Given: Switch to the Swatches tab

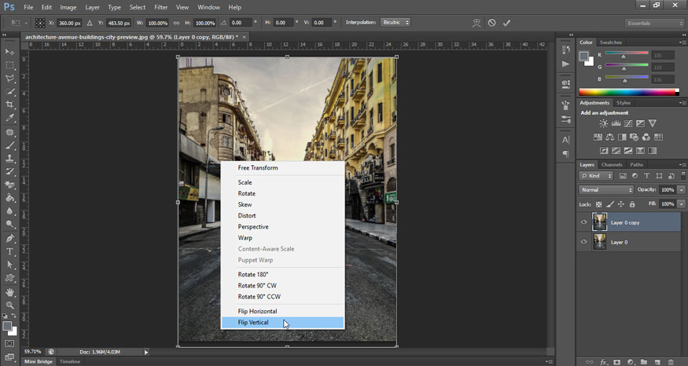Looking at the screenshot, I should point(611,42).
